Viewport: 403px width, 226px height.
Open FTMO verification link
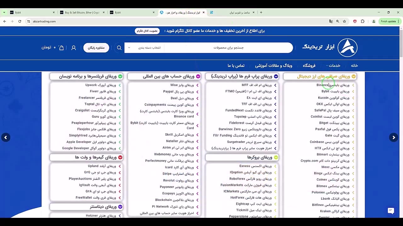tap(248, 91)
